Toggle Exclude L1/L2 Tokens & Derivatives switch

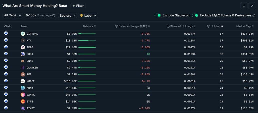(195, 15)
